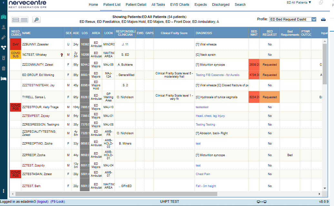334x206 pixels.
Task: Click the F9 Lock link
Action: pyautogui.click(x=57, y=201)
